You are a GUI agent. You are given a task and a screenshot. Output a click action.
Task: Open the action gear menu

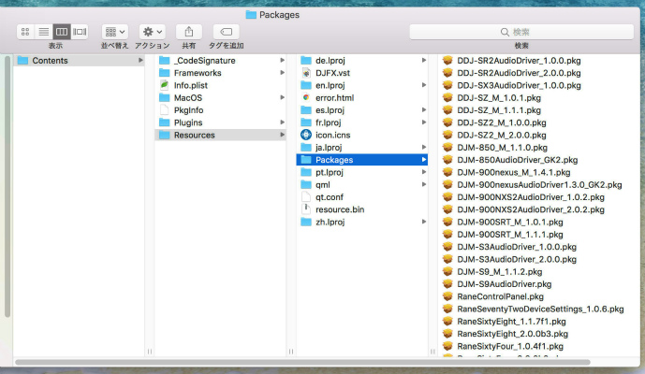click(153, 32)
